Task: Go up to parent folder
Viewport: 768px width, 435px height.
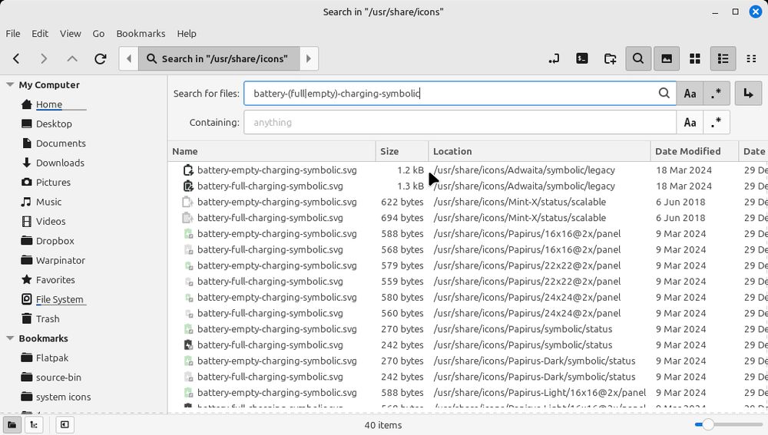Action: [x=72, y=59]
